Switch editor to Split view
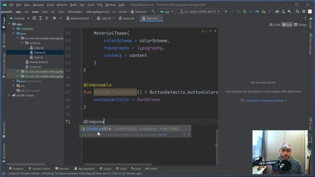 pyautogui.click(x=287, y=25)
